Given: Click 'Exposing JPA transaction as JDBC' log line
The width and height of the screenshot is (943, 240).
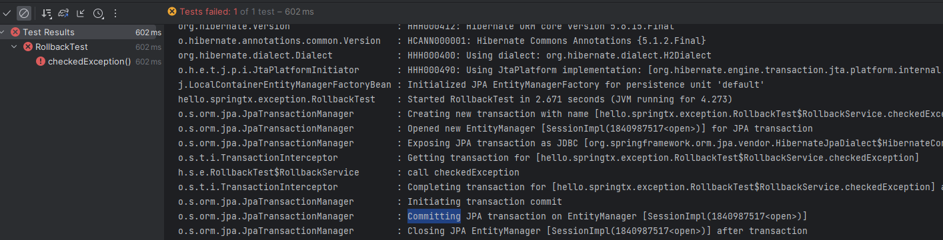Looking at the screenshot, I should [x=675, y=143].
